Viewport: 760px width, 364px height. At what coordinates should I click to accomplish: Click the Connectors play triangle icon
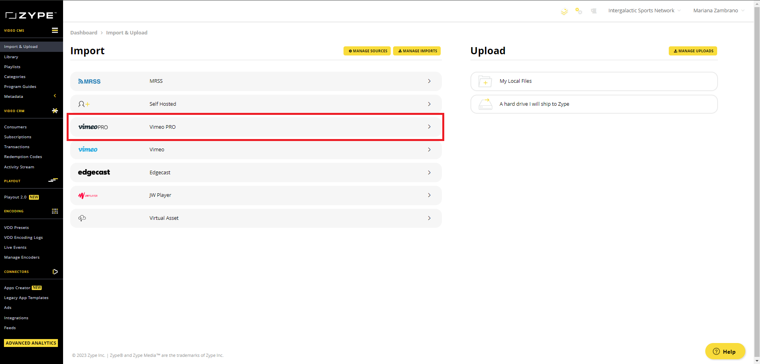click(55, 272)
